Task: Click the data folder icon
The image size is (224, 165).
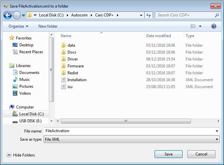Action: [x=63, y=45]
